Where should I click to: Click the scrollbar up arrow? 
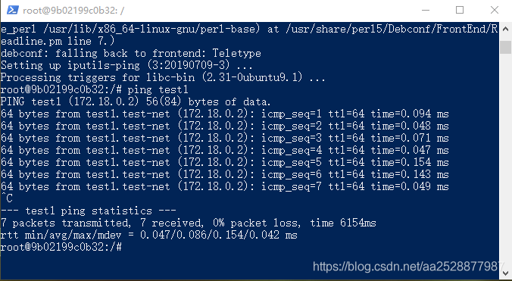point(505,29)
